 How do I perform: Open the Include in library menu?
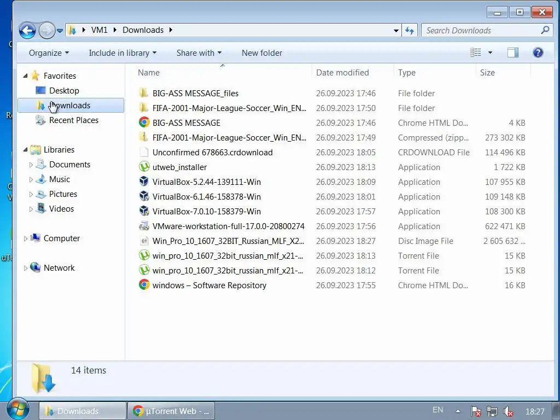click(122, 53)
